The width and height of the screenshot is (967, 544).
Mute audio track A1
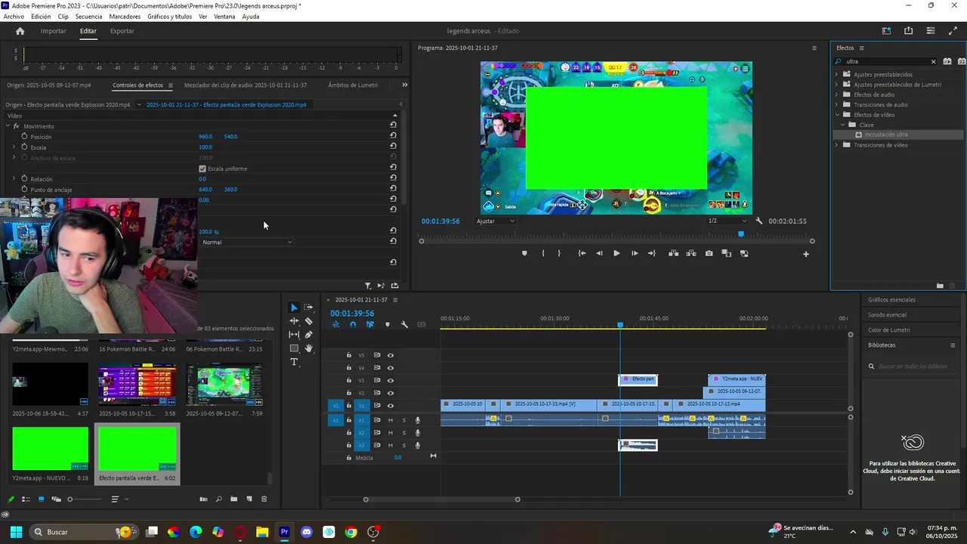391,420
